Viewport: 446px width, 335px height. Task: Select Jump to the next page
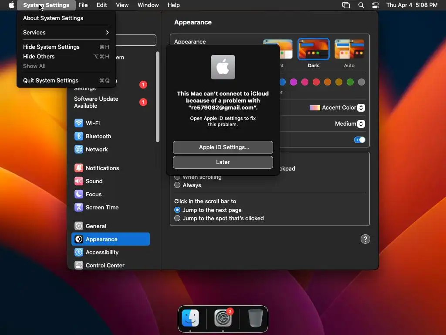coord(177,210)
